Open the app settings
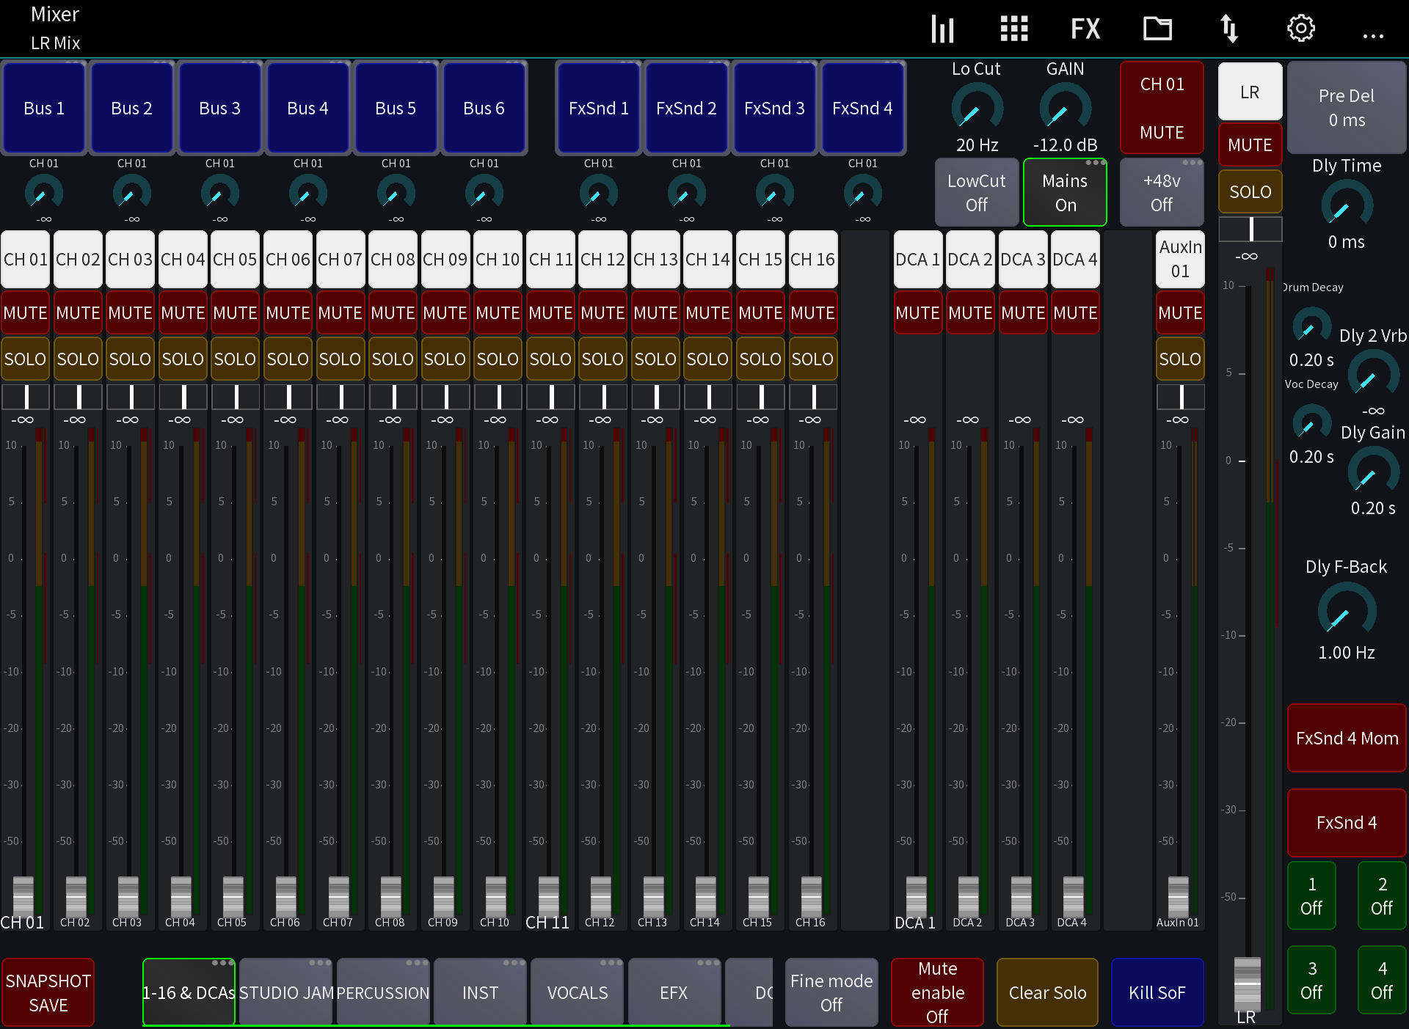 click(1301, 28)
